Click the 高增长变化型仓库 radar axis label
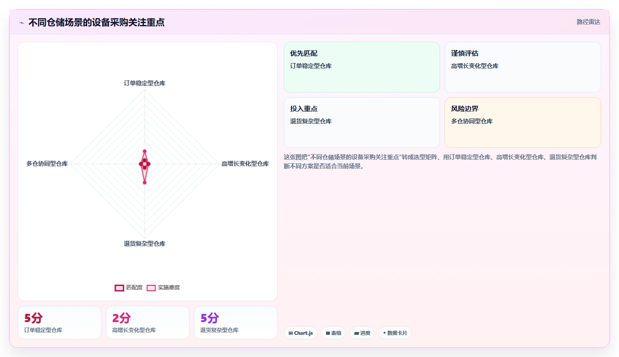This screenshot has height=357, width=619. pos(245,164)
